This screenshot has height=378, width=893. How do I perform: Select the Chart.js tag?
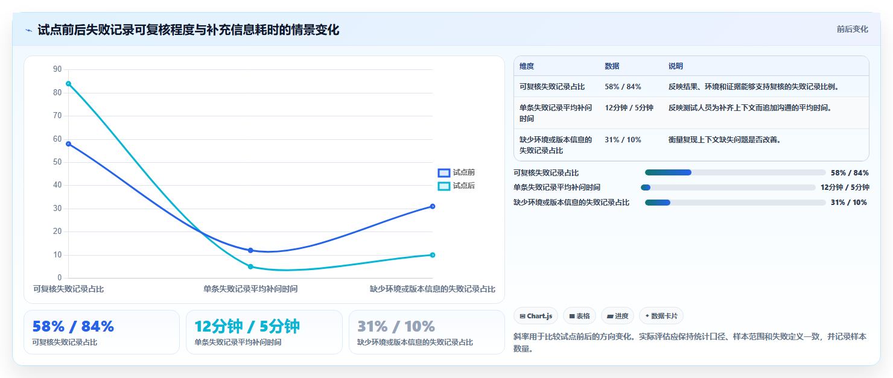tap(536, 316)
